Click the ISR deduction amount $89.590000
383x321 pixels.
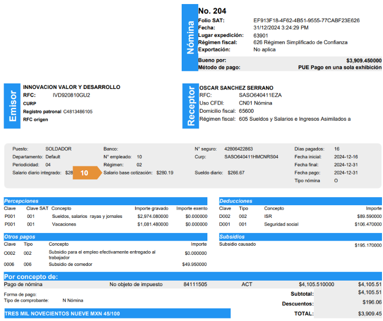point(367,216)
